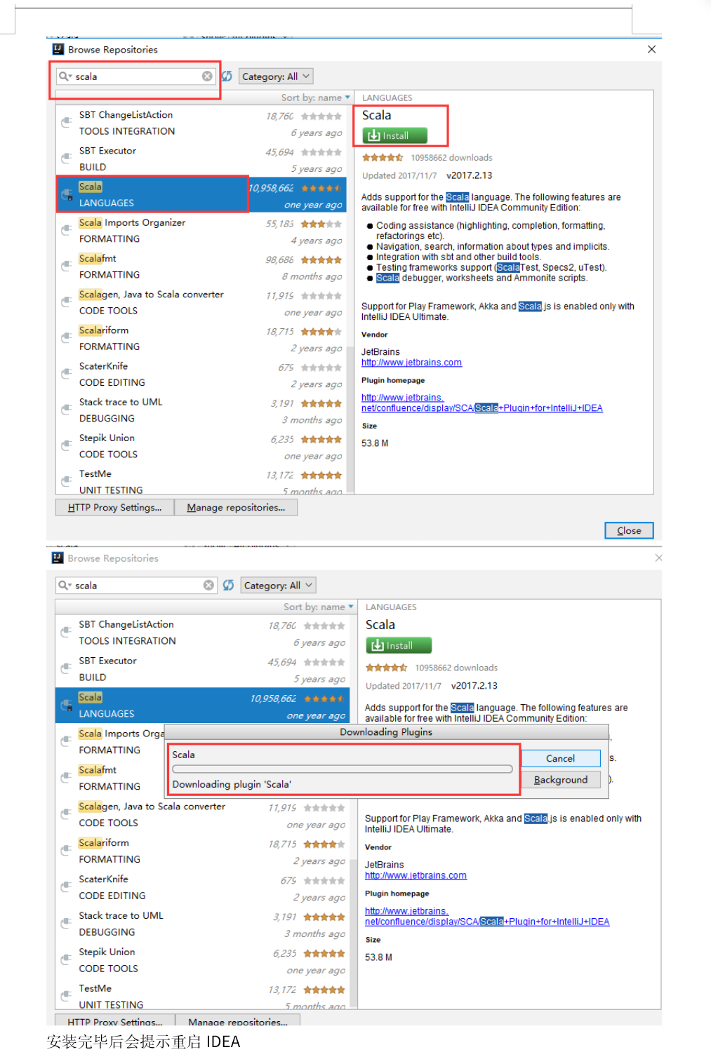Screen dimensions: 711x1052
Task: Install the Scala plugin in upper dialog
Action: (x=394, y=135)
